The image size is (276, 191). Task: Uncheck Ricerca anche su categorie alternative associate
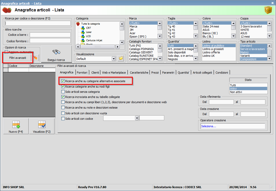pos(63,81)
